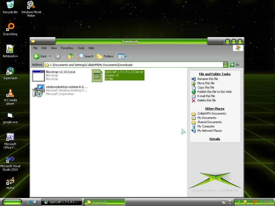
Task: Click the Downloads window folder title icon
Action: (x=33, y=41)
